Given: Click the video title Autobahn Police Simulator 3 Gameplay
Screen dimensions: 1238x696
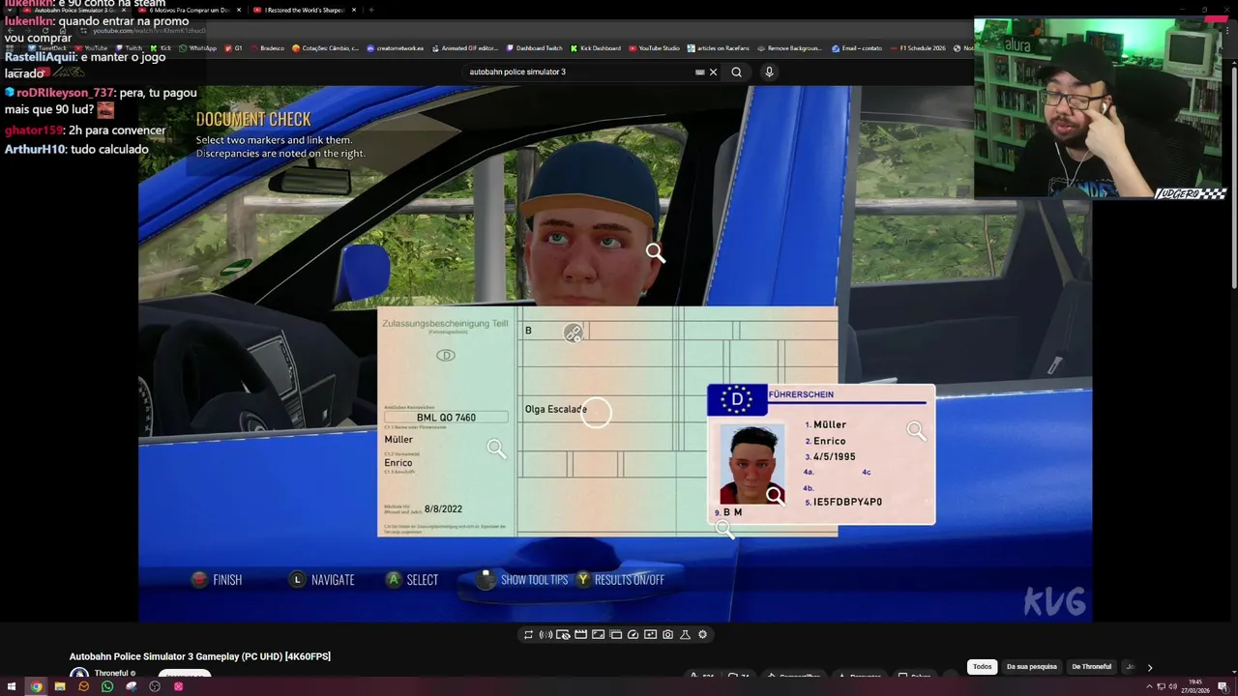Looking at the screenshot, I should pos(199,656).
